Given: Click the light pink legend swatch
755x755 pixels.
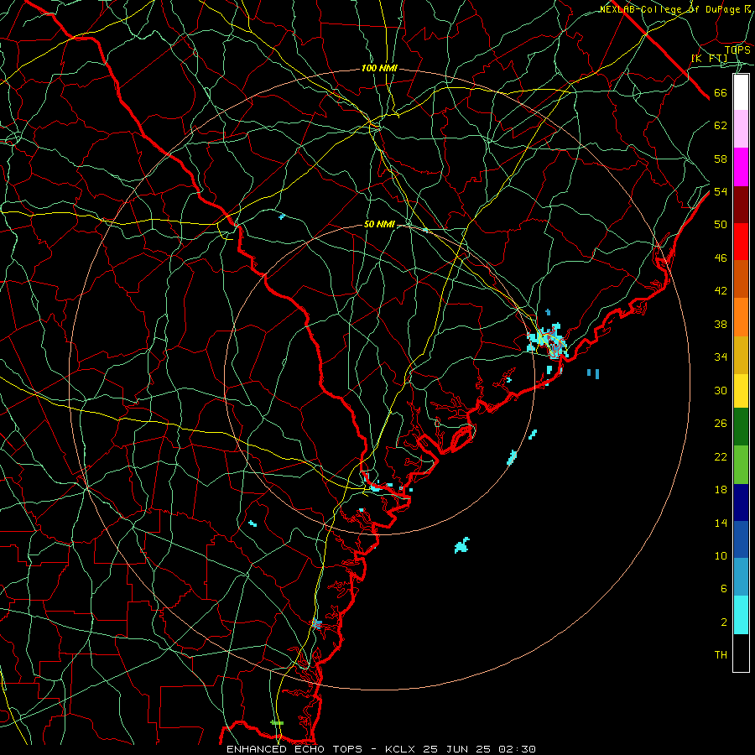Looking at the screenshot, I should [x=741, y=128].
